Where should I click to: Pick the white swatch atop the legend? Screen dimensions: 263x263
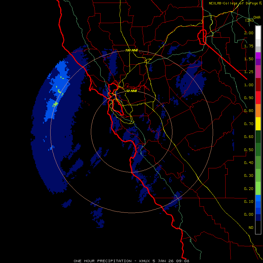[258, 33]
